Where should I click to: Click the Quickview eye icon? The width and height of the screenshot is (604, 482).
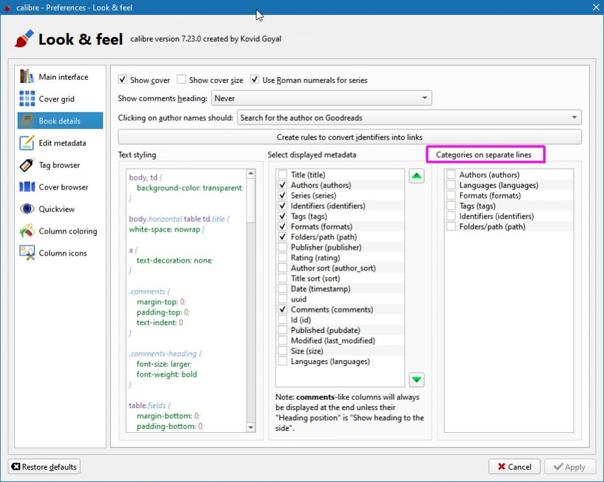27,209
